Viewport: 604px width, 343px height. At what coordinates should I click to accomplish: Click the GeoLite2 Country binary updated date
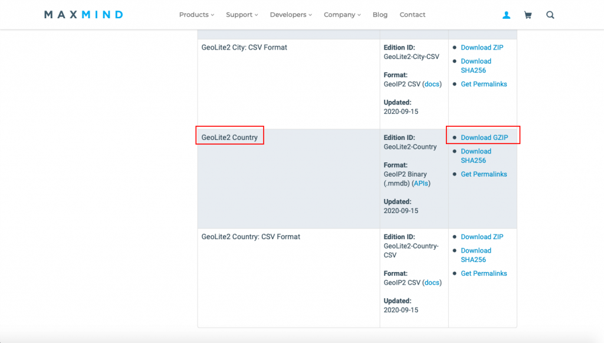tap(401, 211)
